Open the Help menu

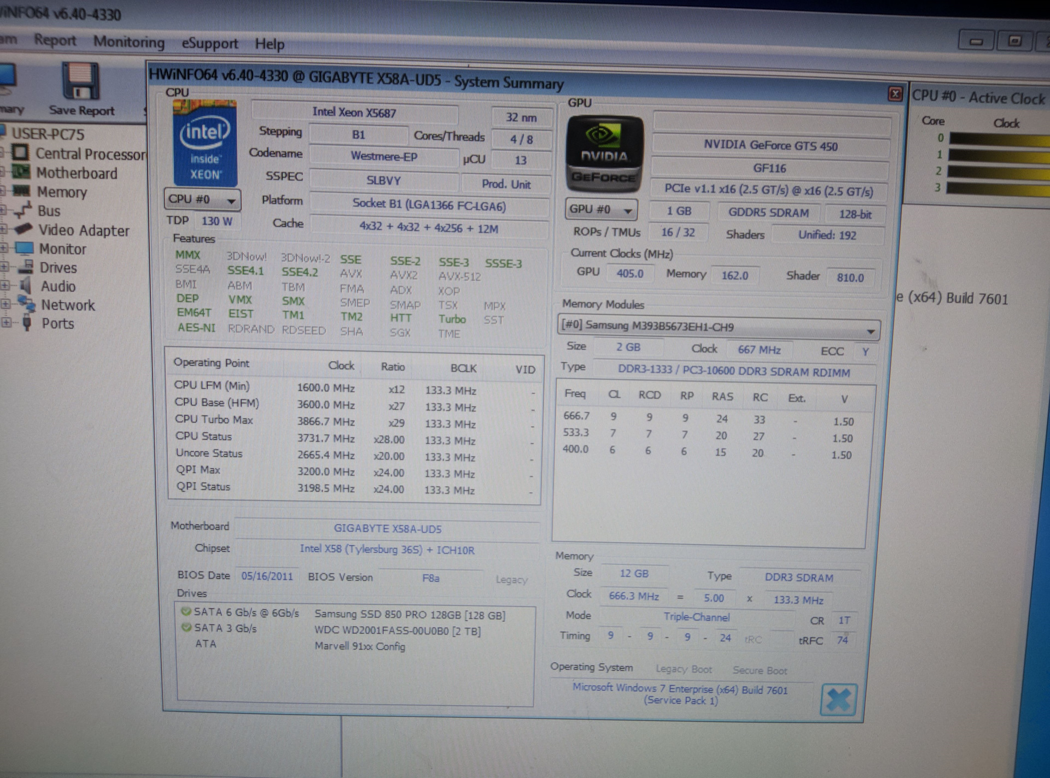(x=269, y=44)
